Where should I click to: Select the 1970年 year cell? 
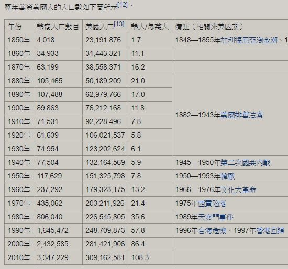[x=19, y=203]
